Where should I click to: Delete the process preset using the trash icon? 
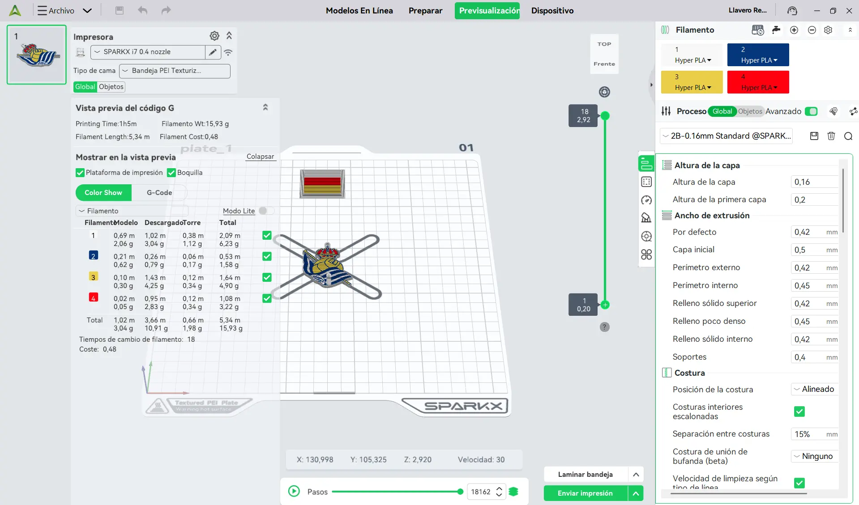pos(831,136)
